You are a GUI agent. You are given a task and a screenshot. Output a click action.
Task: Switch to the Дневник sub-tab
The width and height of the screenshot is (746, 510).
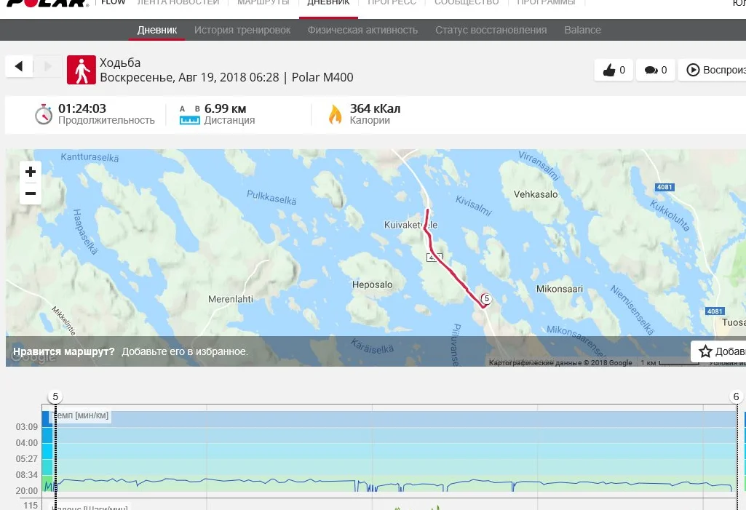[157, 30]
